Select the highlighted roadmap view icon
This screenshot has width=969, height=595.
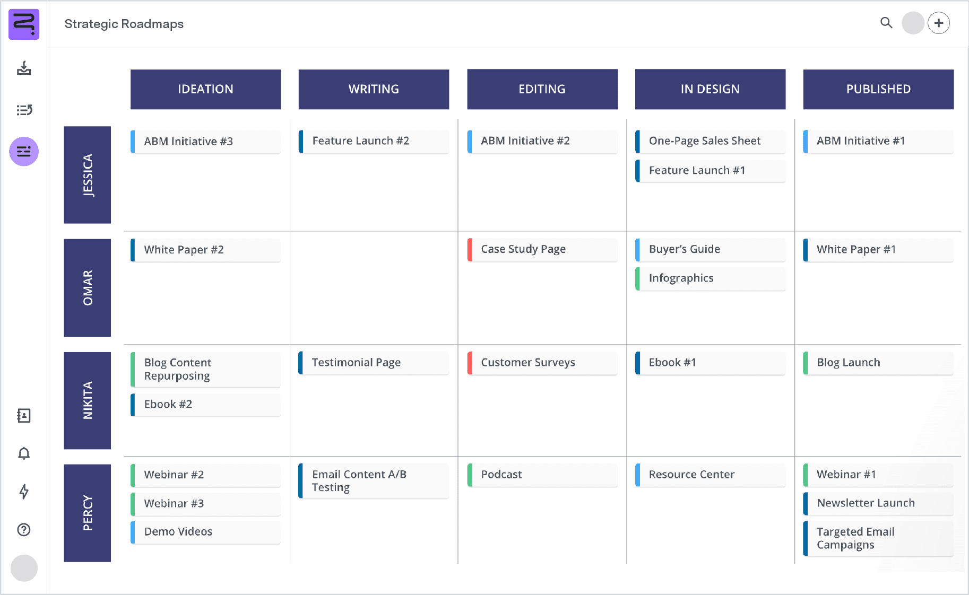tap(24, 151)
